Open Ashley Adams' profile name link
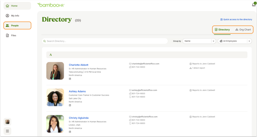Image resolution: width=257 pixels, height=137 pixels. click(77, 91)
